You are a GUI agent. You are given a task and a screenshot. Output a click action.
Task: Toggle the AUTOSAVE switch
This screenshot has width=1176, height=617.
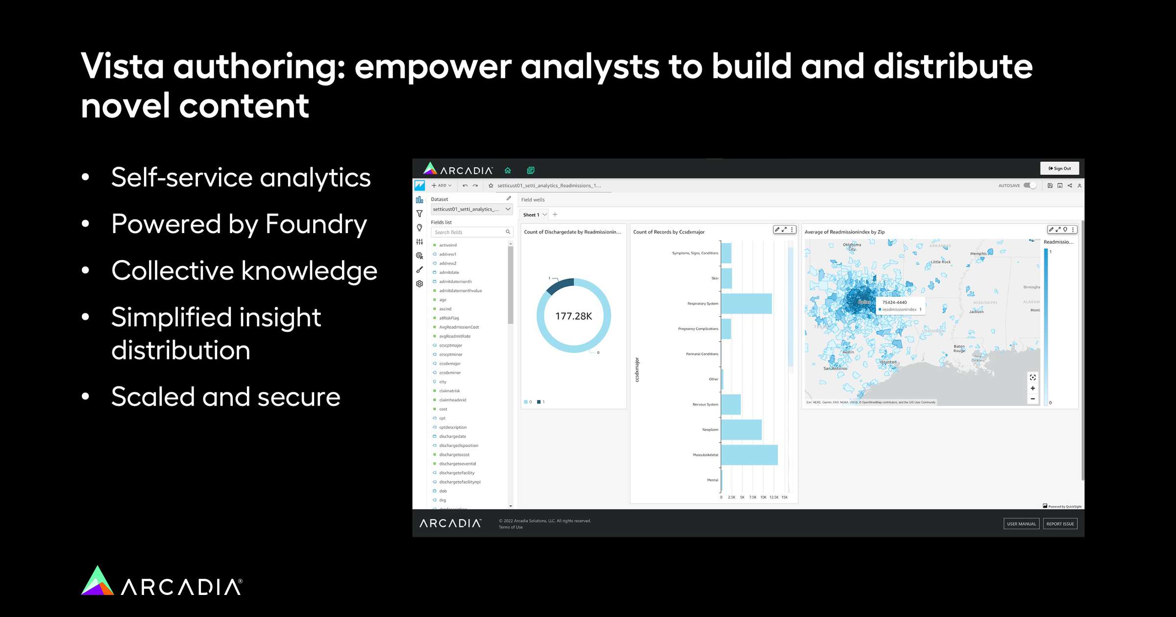pyautogui.click(x=1030, y=186)
